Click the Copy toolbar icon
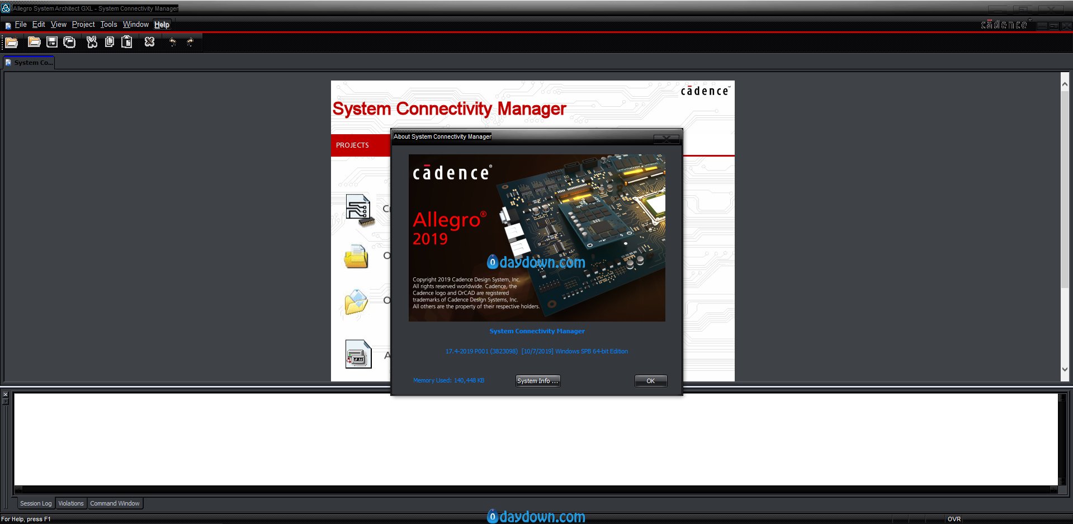 coord(110,42)
